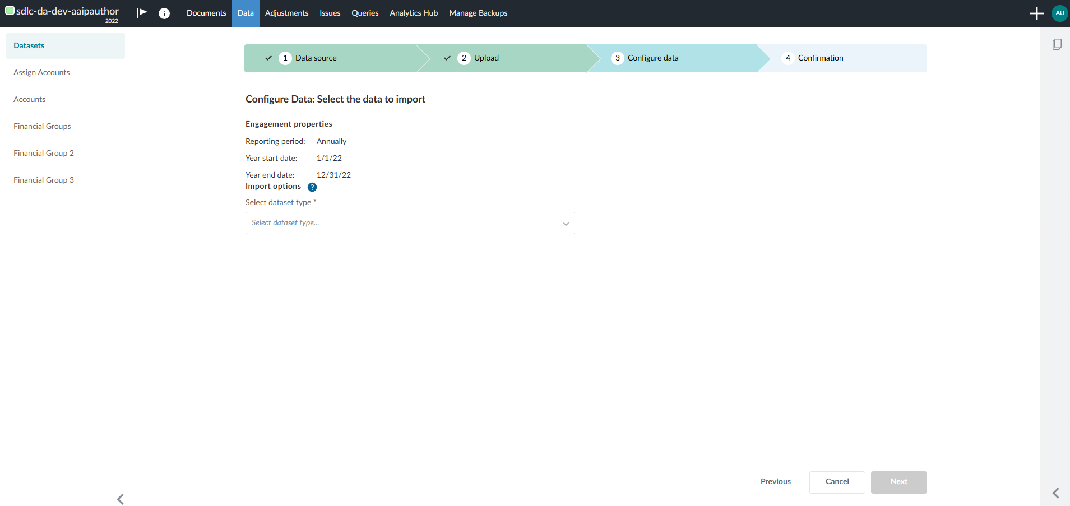
Task: Go back to the Data source step
Action: tap(316, 58)
